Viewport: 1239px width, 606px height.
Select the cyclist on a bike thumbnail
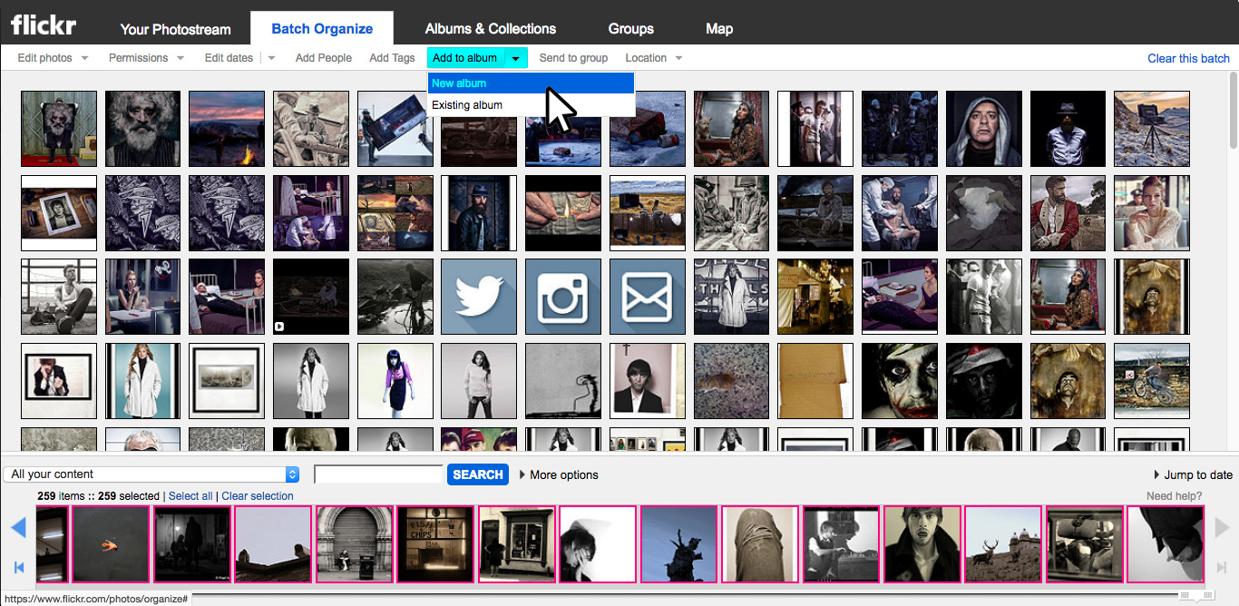click(x=1152, y=381)
